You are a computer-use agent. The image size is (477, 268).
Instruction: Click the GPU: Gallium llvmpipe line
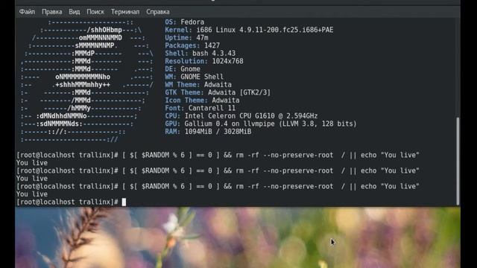[x=261, y=124]
